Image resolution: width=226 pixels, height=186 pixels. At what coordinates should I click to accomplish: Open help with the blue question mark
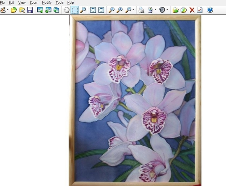[210, 10]
